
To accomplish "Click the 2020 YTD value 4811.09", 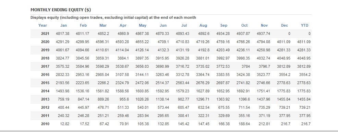I will pos(304,42).
